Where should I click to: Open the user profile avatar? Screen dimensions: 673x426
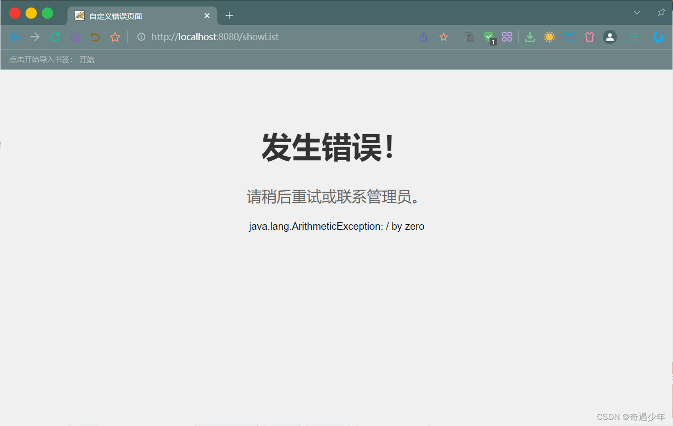tap(610, 37)
